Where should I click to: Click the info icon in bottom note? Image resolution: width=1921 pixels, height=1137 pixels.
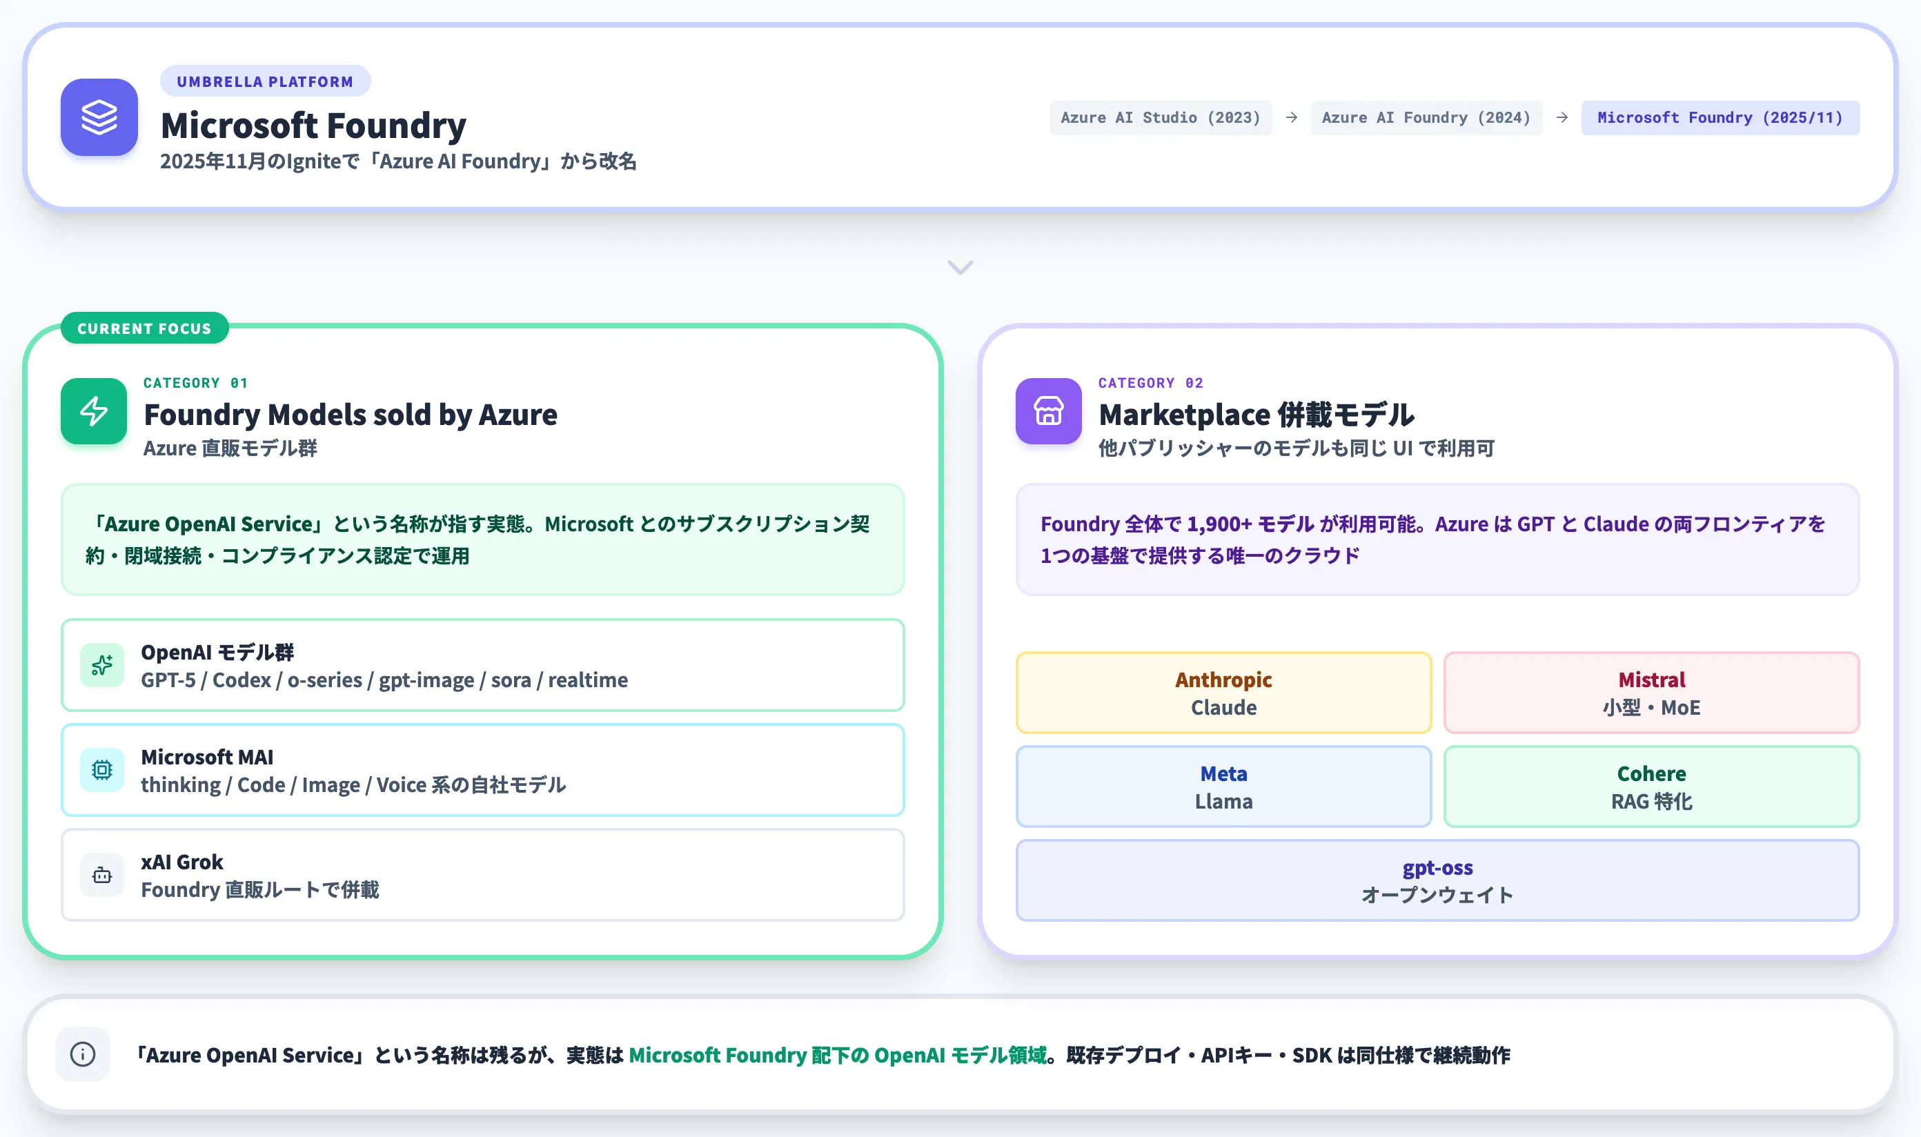[83, 1054]
